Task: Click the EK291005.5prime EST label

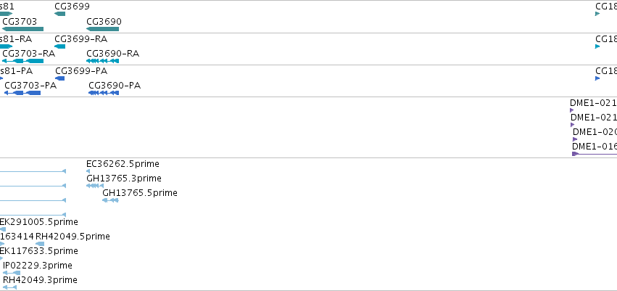Action: 38,222
